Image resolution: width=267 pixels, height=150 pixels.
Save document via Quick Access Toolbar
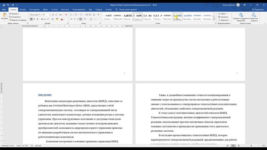(4, 5)
